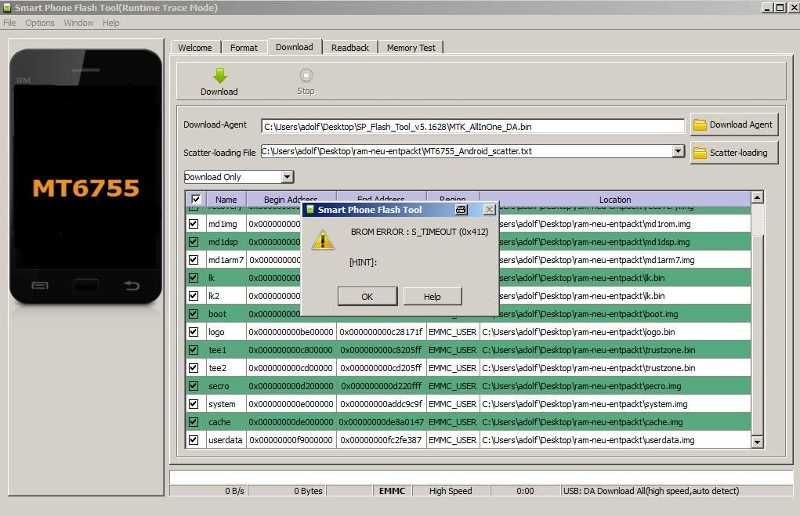Viewport: 800px width, 516px height.
Task: Click the Download Agent folder button
Action: coord(734,124)
